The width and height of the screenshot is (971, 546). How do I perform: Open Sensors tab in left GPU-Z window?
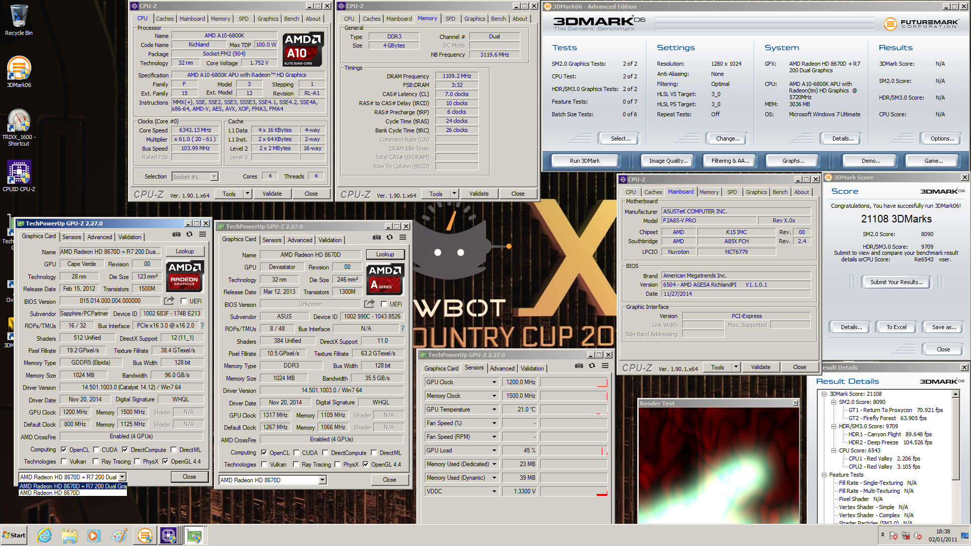pos(71,237)
